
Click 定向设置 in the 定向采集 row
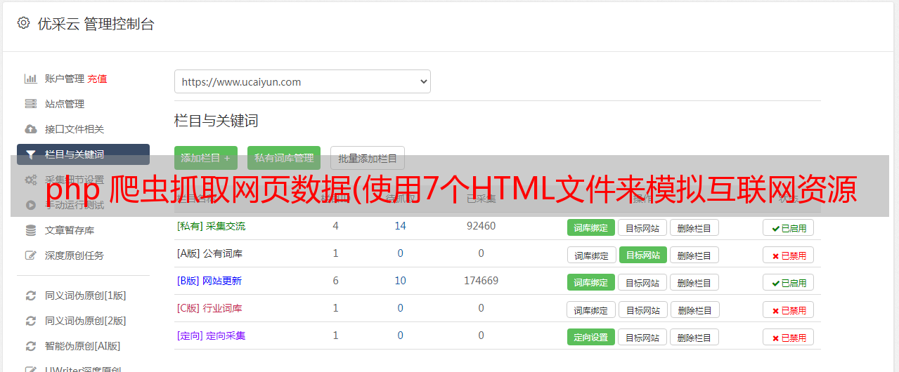pyautogui.click(x=591, y=337)
